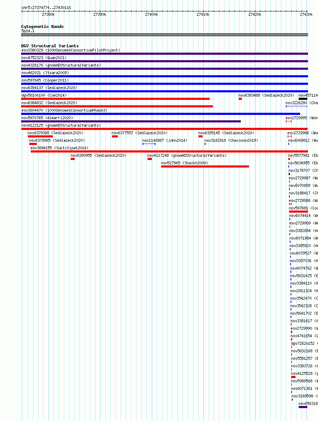The height and width of the screenshot is (421, 318).
Task: Open nsv4326176 (gnomADStructuralVariants) entry
Action: click(61, 65)
